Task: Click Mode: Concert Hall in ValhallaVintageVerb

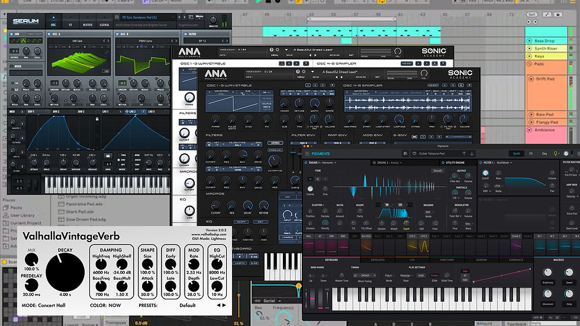Action: (x=43, y=305)
